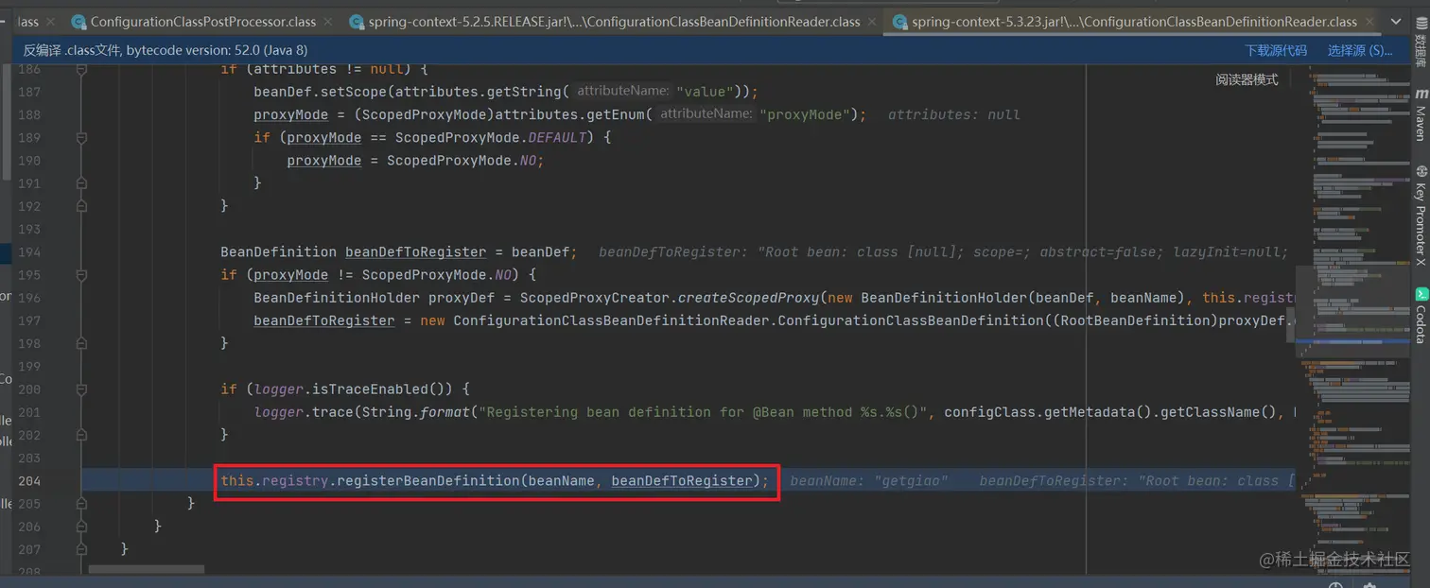Close the spring-context-5.2.5.RELEASE tab

[871, 21]
